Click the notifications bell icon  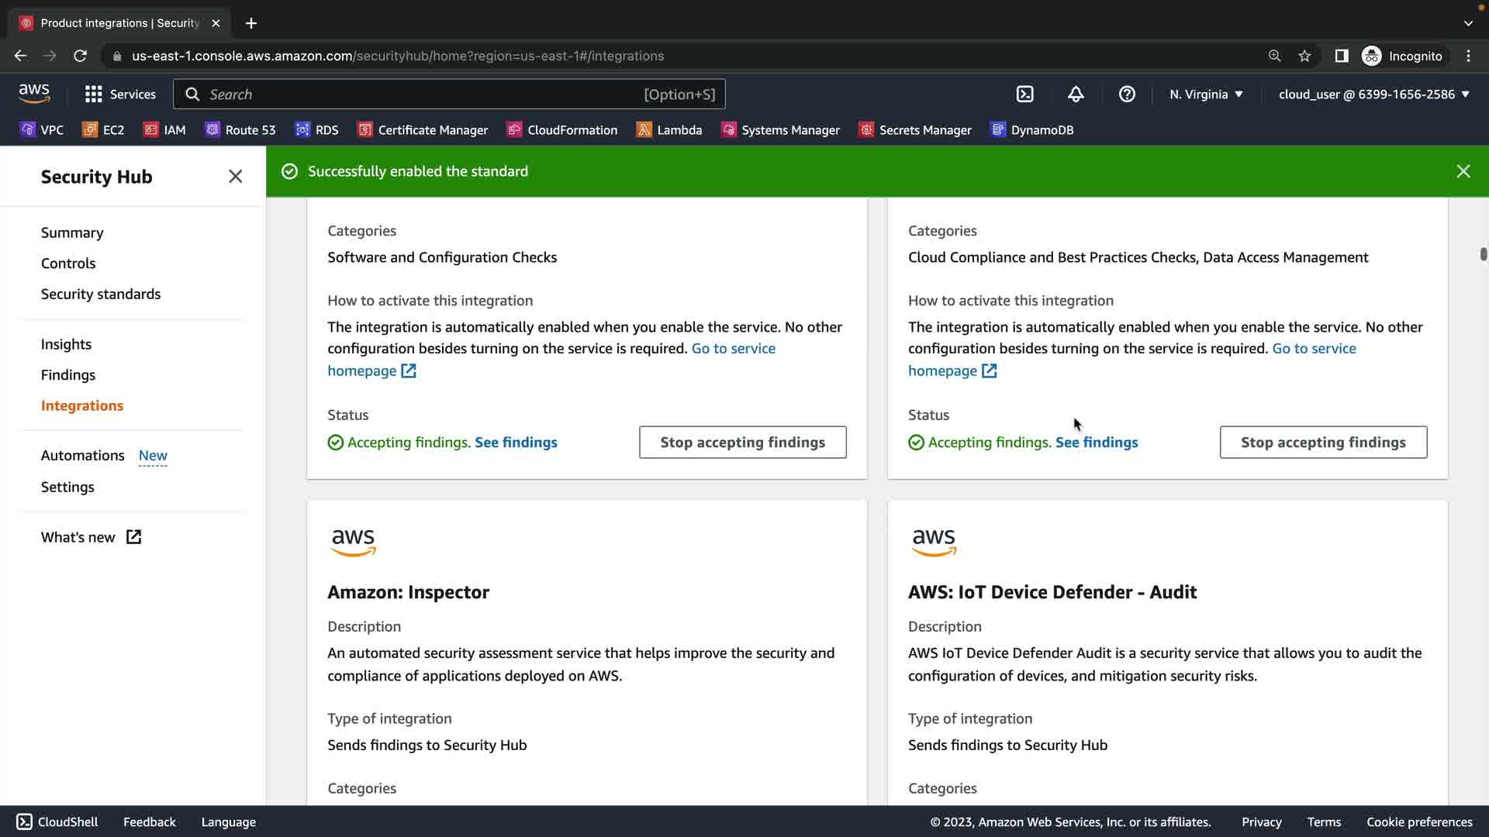click(1076, 95)
